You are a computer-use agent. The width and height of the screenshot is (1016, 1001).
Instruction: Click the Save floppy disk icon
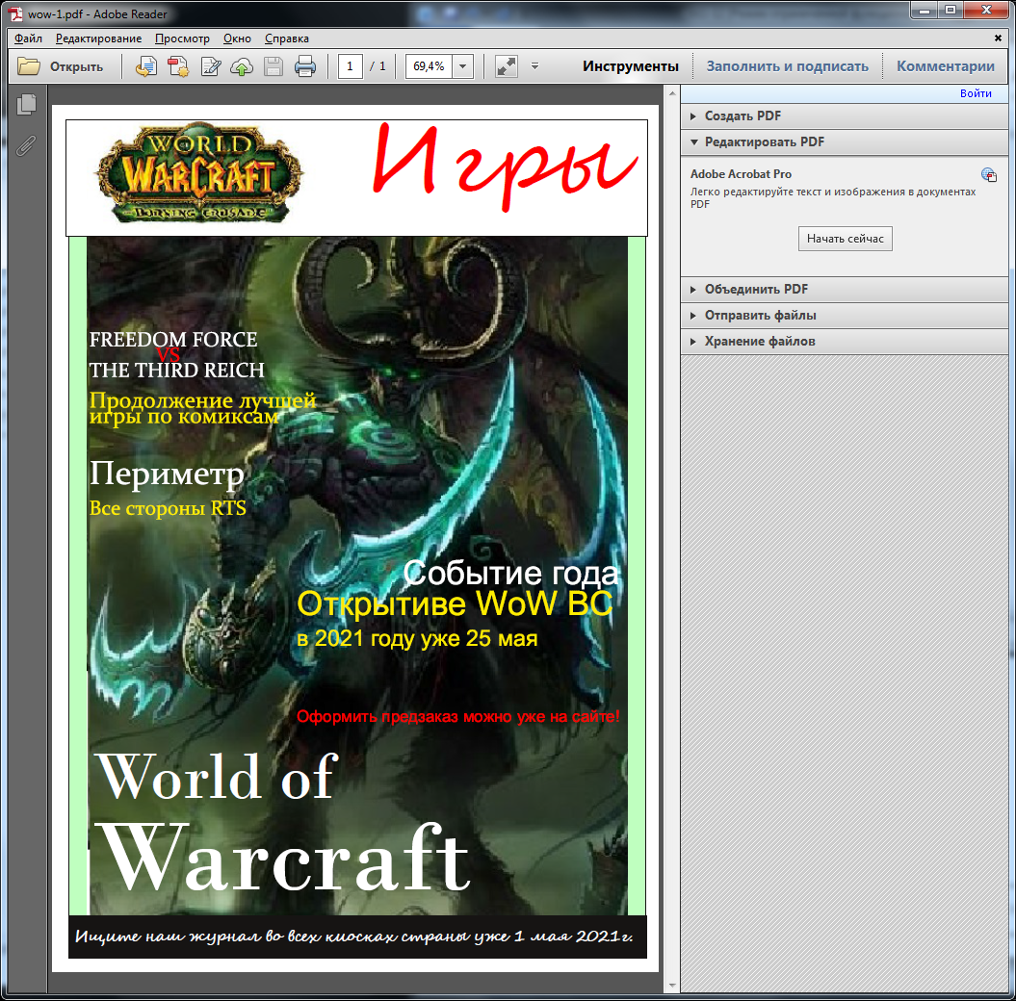coord(274,66)
